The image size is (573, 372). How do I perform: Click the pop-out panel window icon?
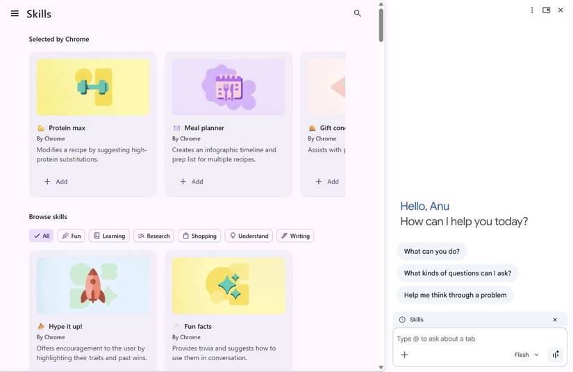547,10
